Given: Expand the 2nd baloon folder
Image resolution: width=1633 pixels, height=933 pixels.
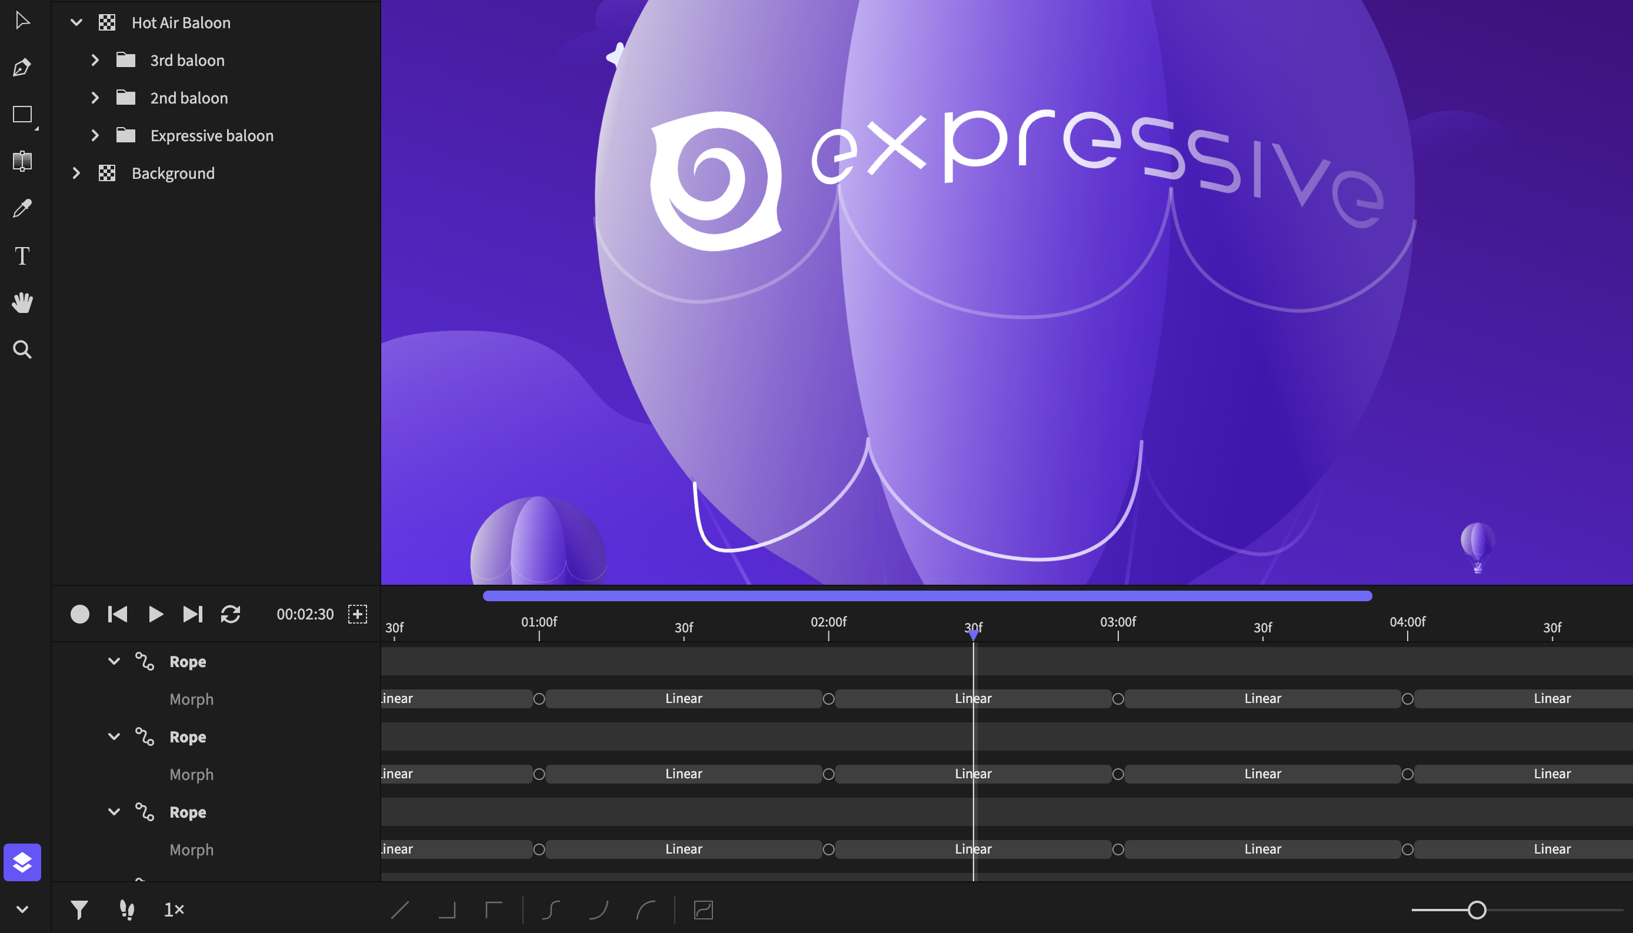Looking at the screenshot, I should (x=95, y=98).
